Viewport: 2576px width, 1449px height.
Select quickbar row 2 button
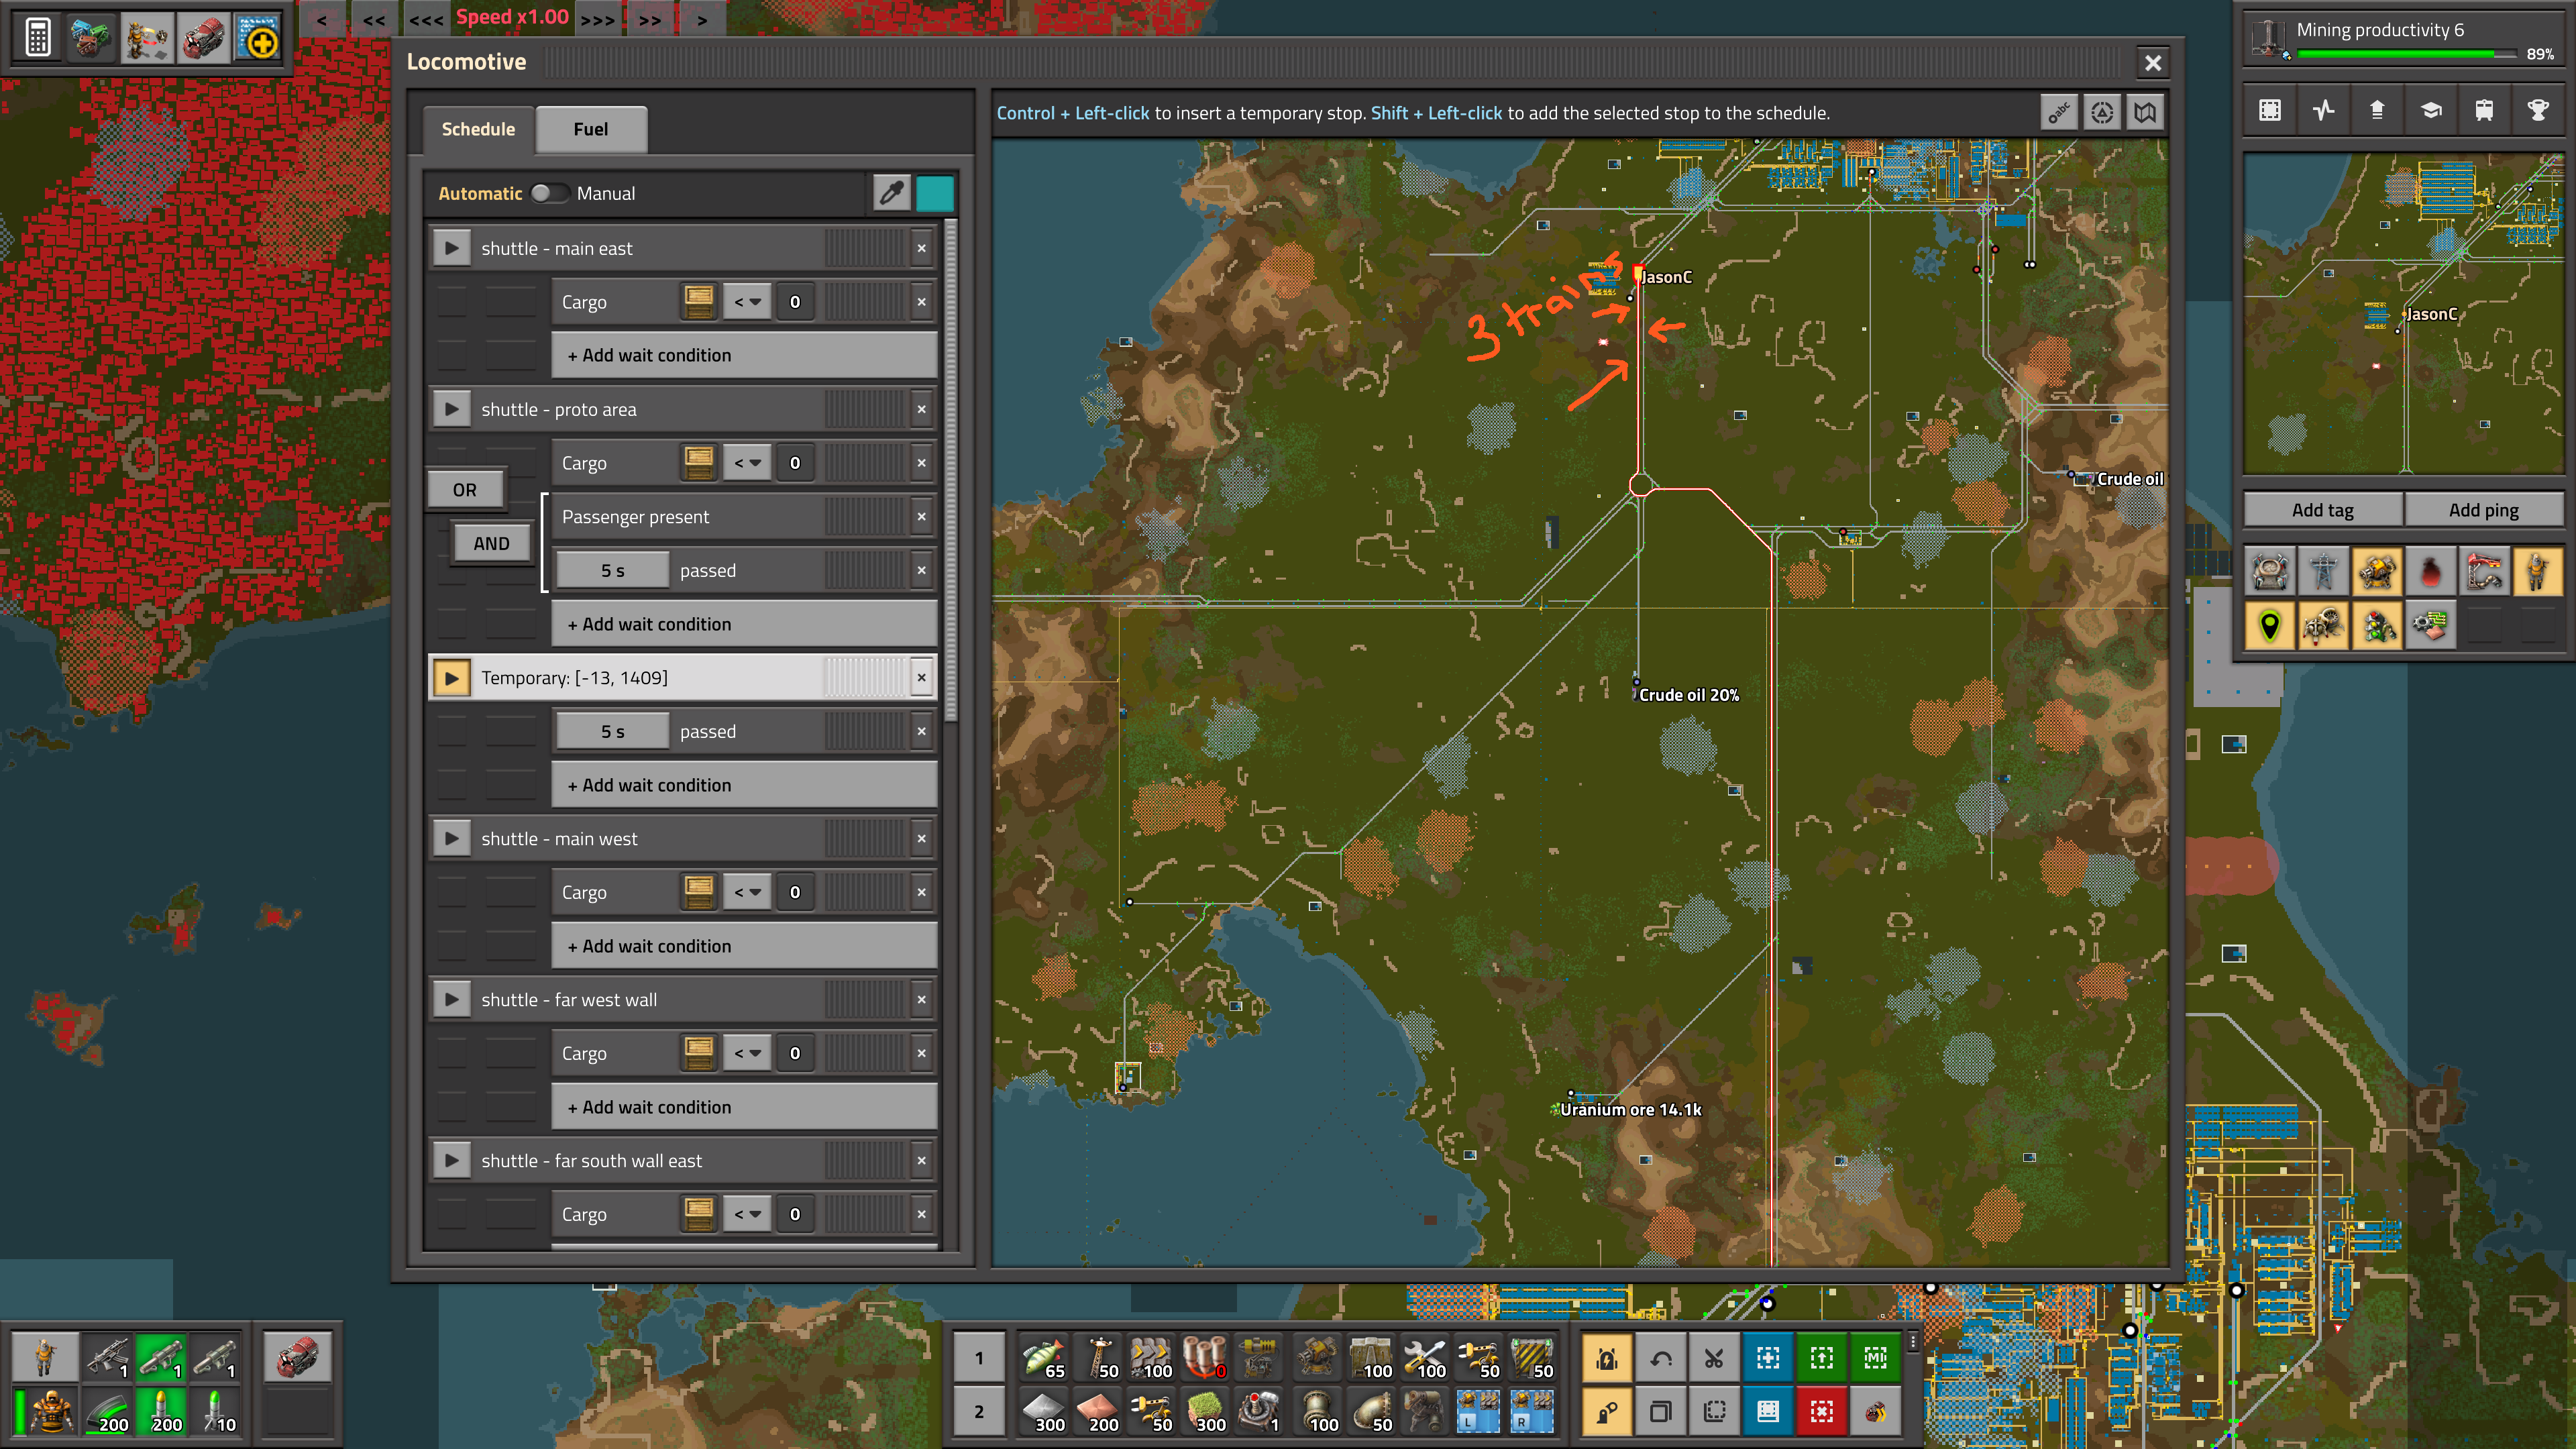pyautogui.click(x=979, y=1411)
